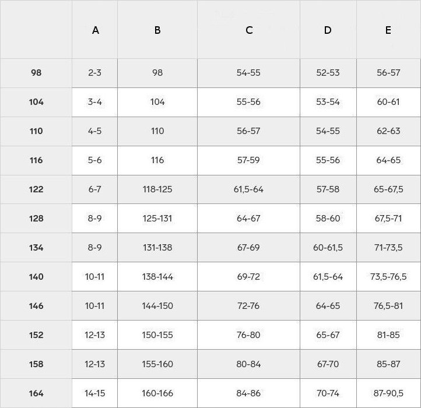The image size is (421, 408).
Task: Click the size 104 row label
Action: coord(36,102)
